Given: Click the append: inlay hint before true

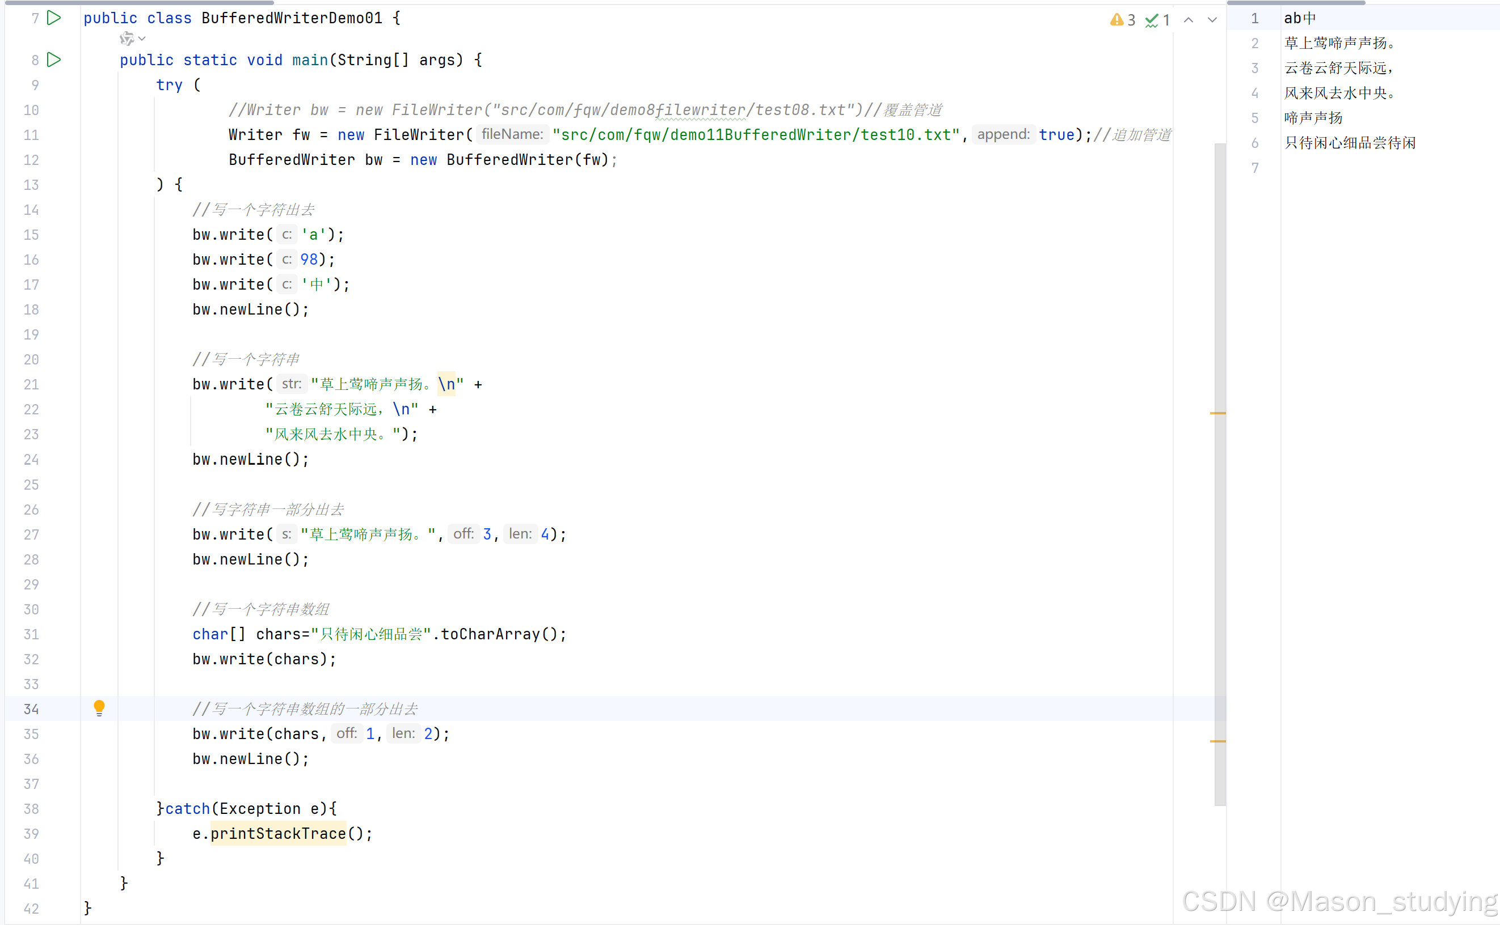Looking at the screenshot, I should [1003, 134].
